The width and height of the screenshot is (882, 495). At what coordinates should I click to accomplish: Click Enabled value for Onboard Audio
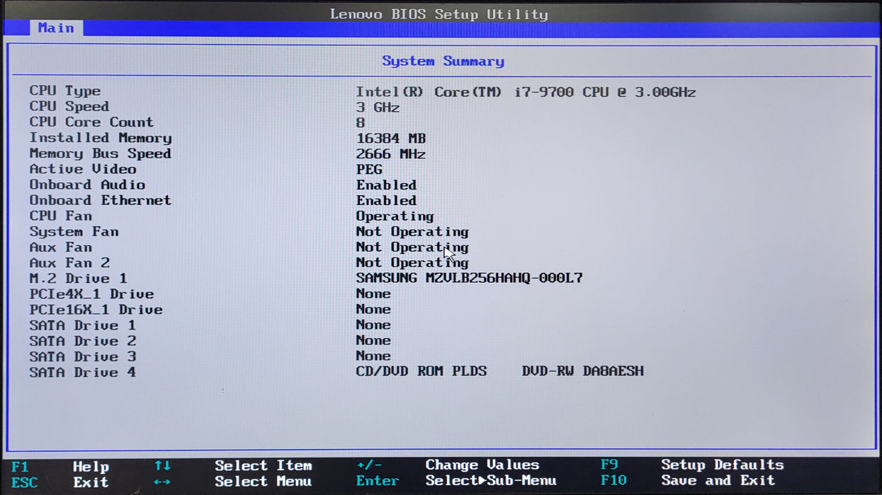point(386,185)
